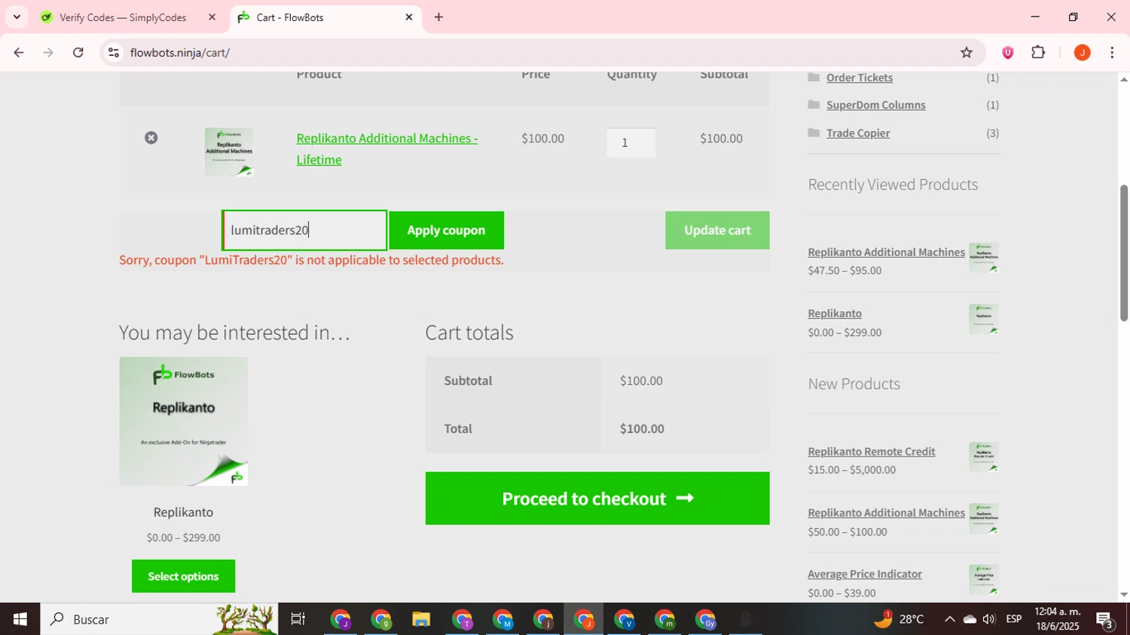The height and width of the screenshot is (635, 1130).
Task: Focus the coupon code input field
Action: point(304,230)
